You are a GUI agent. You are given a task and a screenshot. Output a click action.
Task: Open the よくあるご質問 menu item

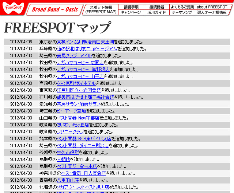[x=182, y=7]
